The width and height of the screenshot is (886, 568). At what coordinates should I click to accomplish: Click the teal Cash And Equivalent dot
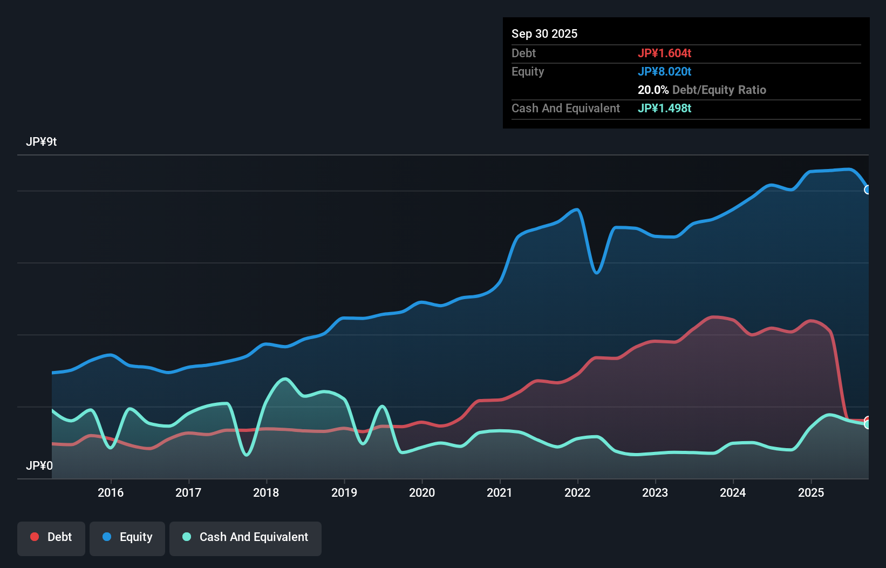[x=187, y=537]
